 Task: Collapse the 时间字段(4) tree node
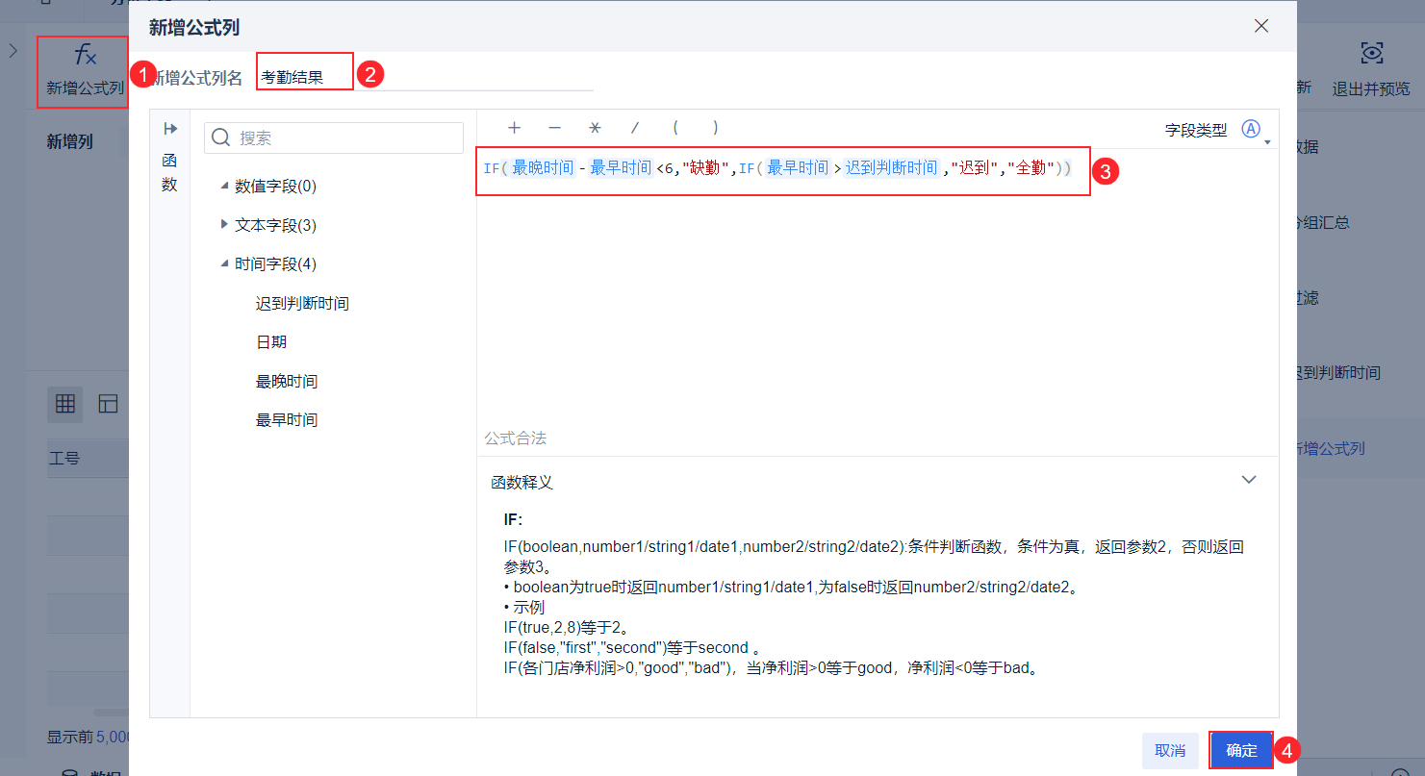[225, 263]
